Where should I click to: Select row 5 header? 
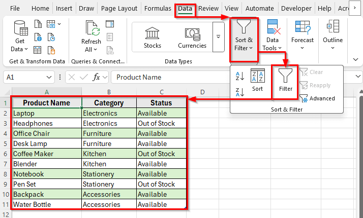5,143
